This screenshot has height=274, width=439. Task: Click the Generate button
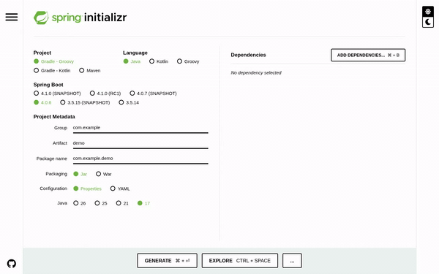coord(167,261)
